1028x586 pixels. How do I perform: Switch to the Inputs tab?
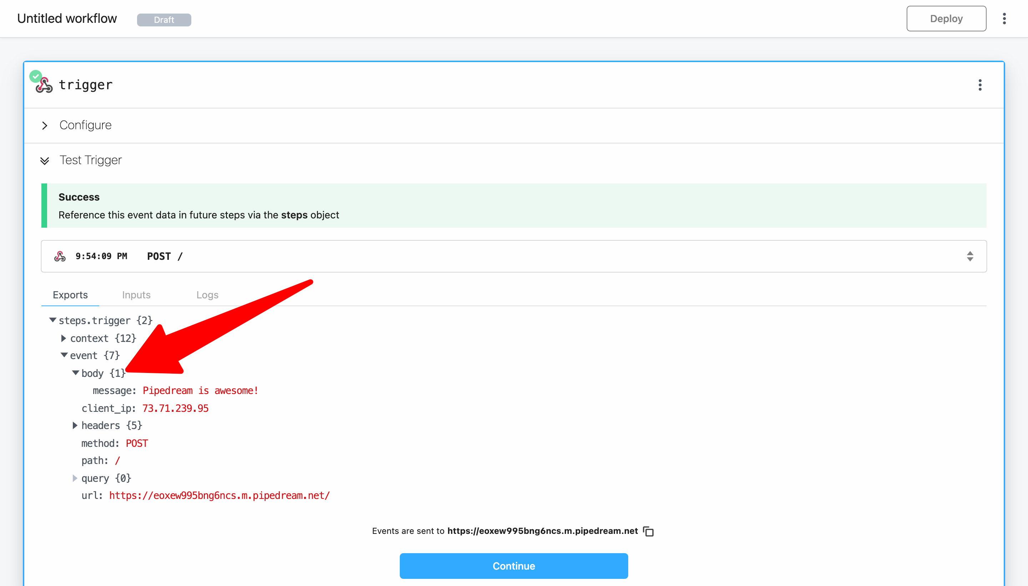(136, 295)
